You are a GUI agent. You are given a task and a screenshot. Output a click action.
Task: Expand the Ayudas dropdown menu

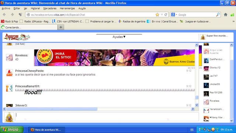[119, 37]
